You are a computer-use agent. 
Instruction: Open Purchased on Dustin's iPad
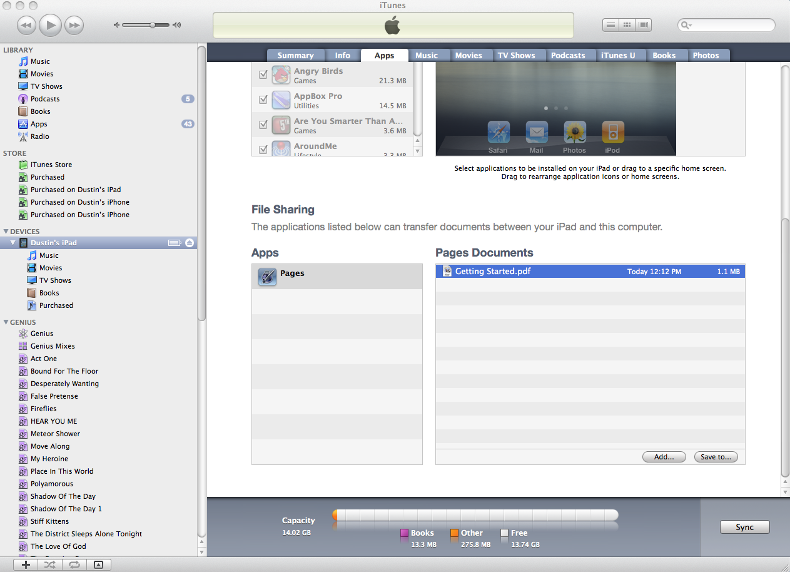(76, 190)
